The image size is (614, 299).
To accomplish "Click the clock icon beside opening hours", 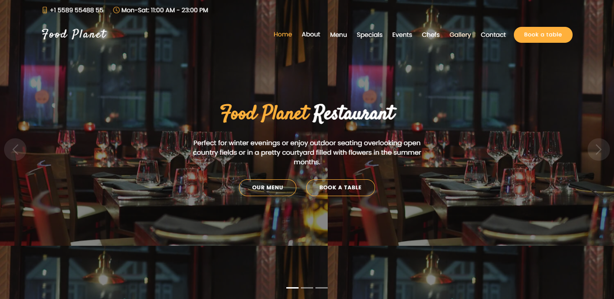I will (x=117, y=10).
